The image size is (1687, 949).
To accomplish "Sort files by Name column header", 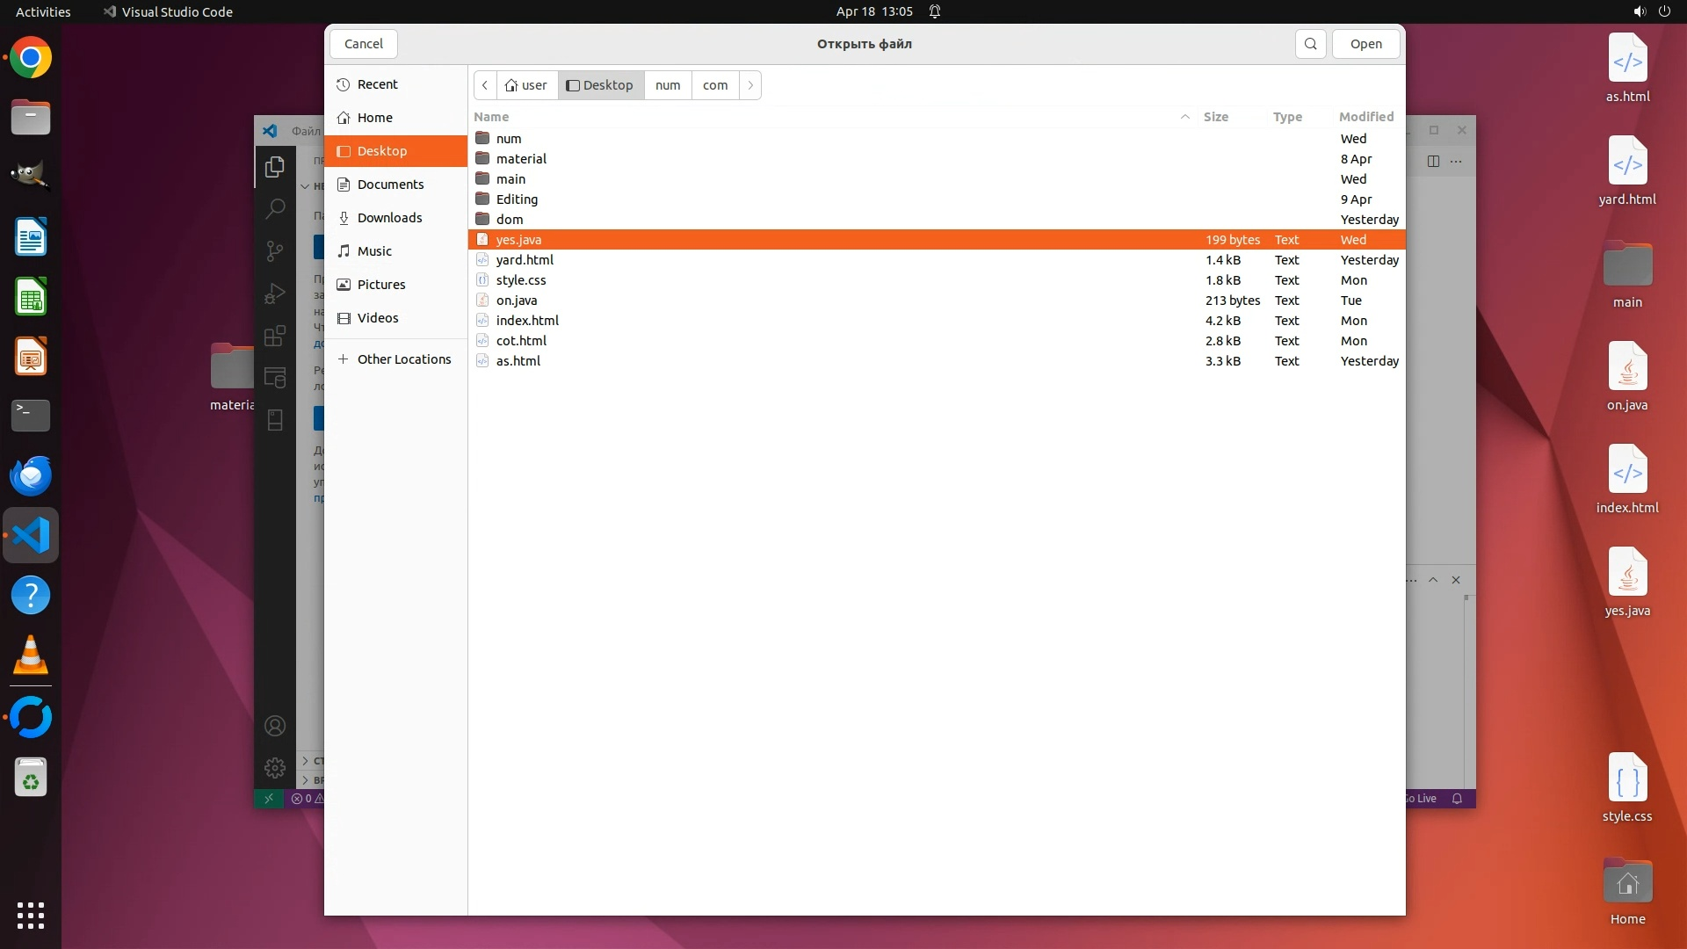I will 491,117.
